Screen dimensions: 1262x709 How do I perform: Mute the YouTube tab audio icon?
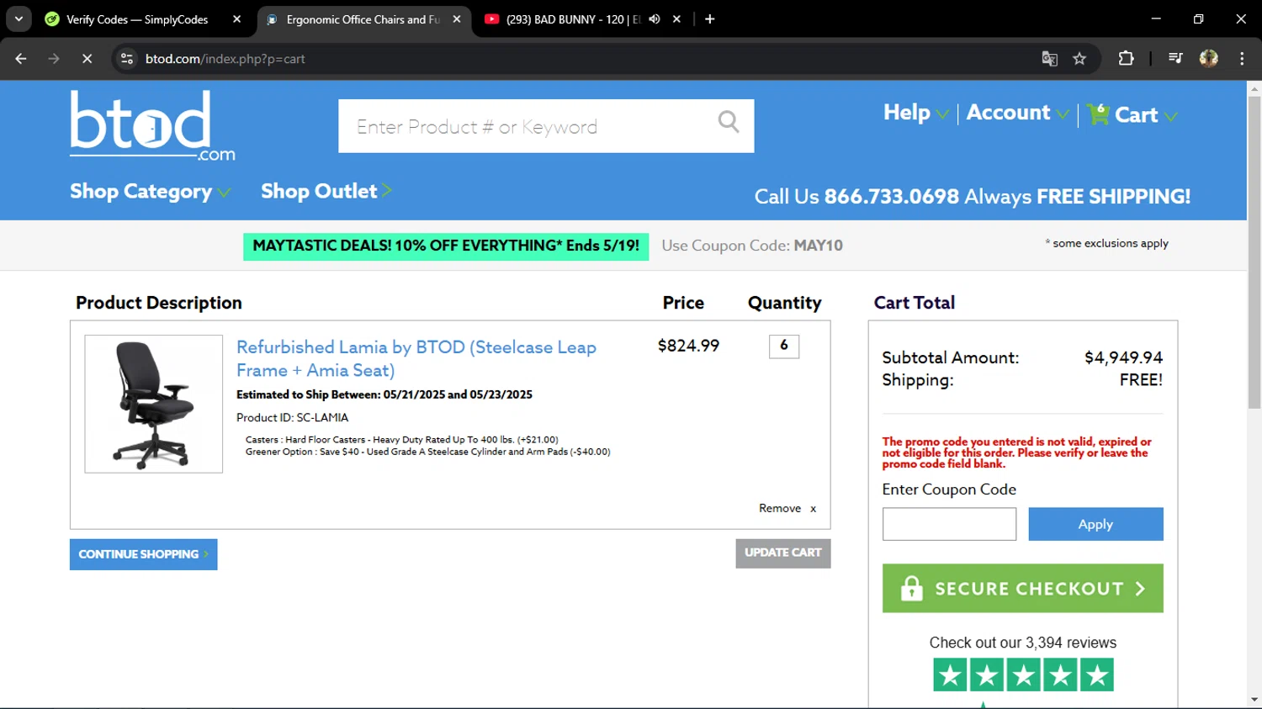[x=655, y=19]
